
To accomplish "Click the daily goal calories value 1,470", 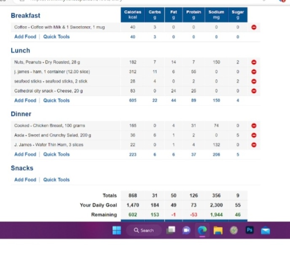I will pos(133,205).
